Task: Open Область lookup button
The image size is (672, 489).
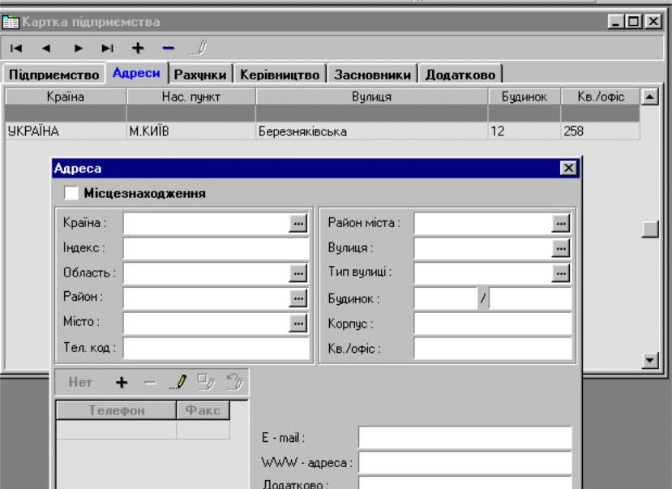Action: (x=298, y=273)
